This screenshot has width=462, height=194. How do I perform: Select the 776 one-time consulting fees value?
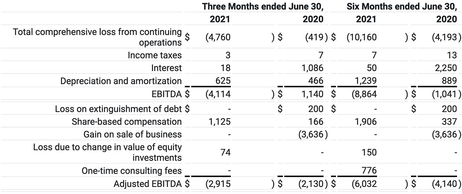(x=369, y=171)
